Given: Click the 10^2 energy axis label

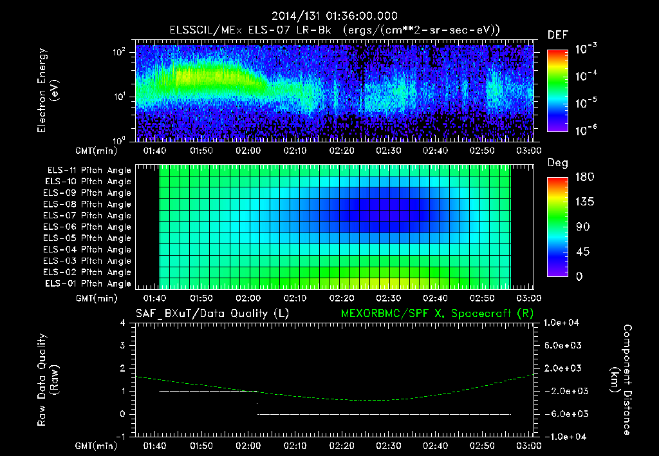Looking at the screenshot, I should coord(119,52).
